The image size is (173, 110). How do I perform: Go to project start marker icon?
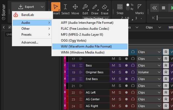153,18
